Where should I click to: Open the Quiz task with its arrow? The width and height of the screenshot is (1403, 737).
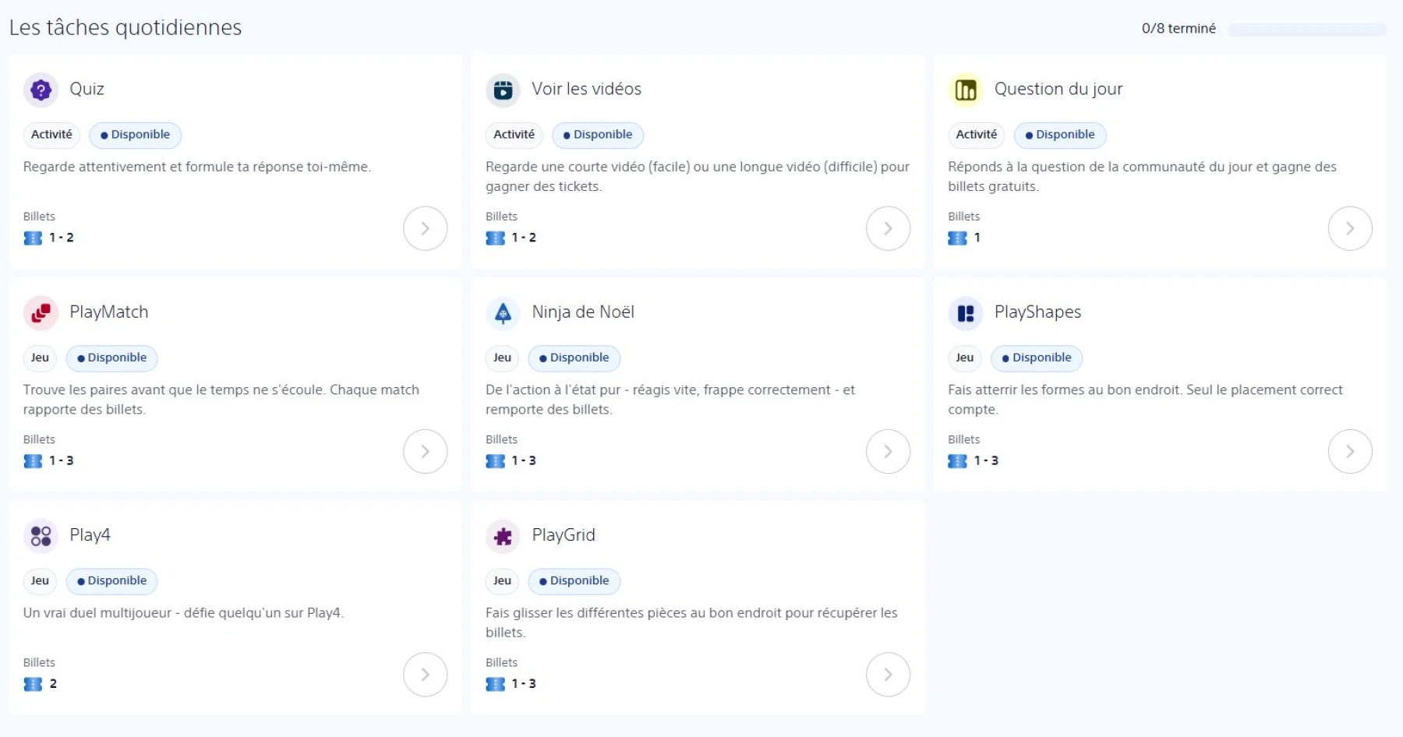425,228
